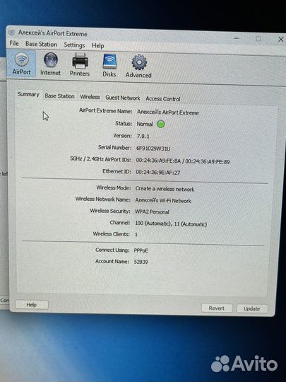Click the 'Status:' label

point(124,124)
